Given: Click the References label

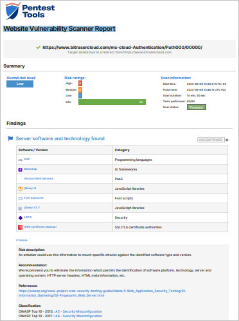Looking at the screenshot, I should (28, 286).
